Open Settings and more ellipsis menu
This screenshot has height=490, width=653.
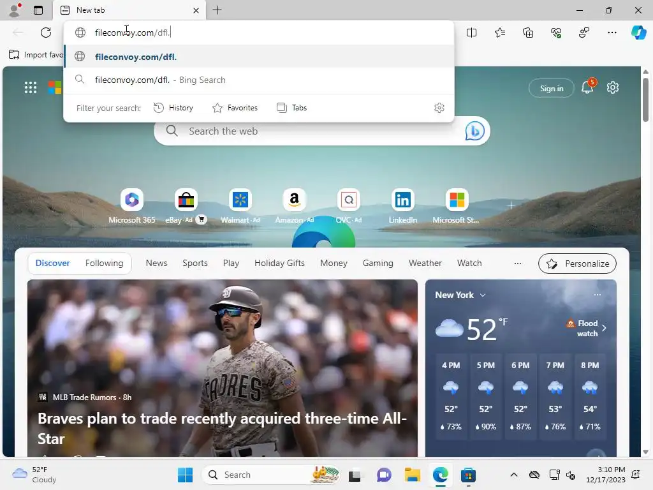point(612,33)
